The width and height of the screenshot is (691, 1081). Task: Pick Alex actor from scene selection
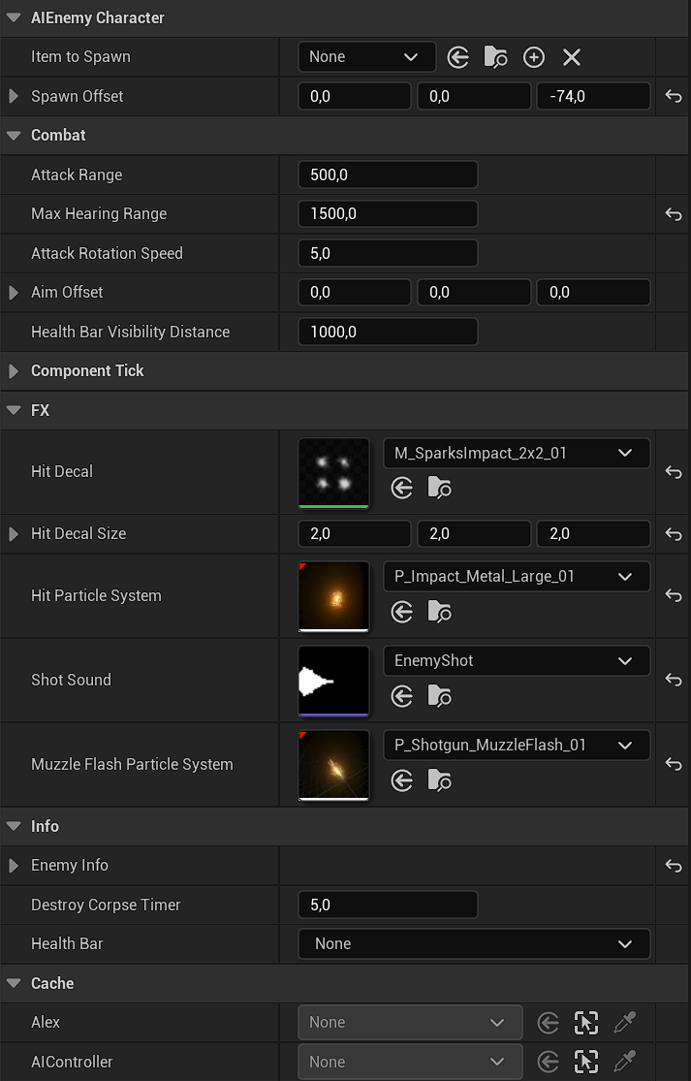[586, 1023]
